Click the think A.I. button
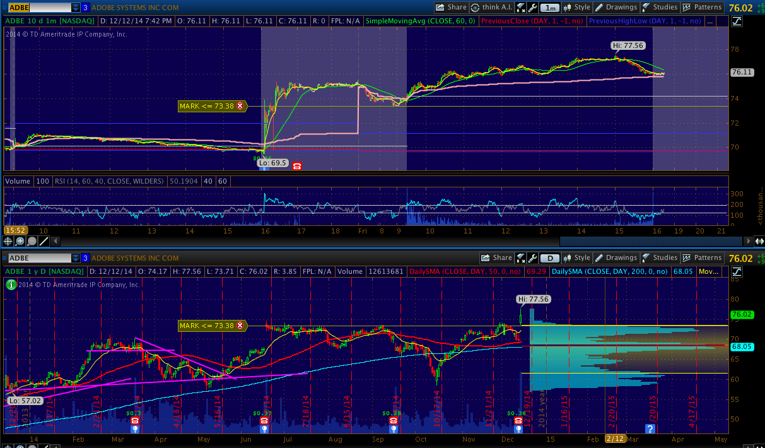Image resolution: width=765 pixels, height=448 pixels. [492, 8]
